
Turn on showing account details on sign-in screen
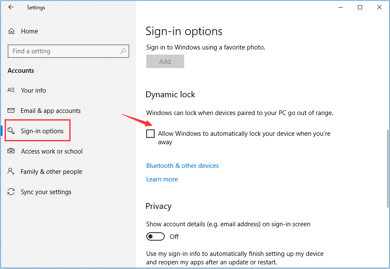click(155, 236)
